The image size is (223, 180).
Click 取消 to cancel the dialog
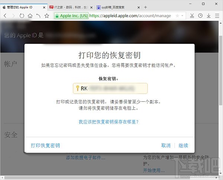(x=166, y=145)
